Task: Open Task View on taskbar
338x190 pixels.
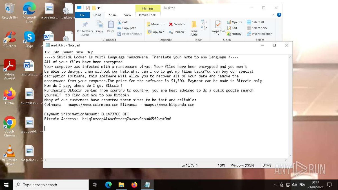Action: coord(95,185)
